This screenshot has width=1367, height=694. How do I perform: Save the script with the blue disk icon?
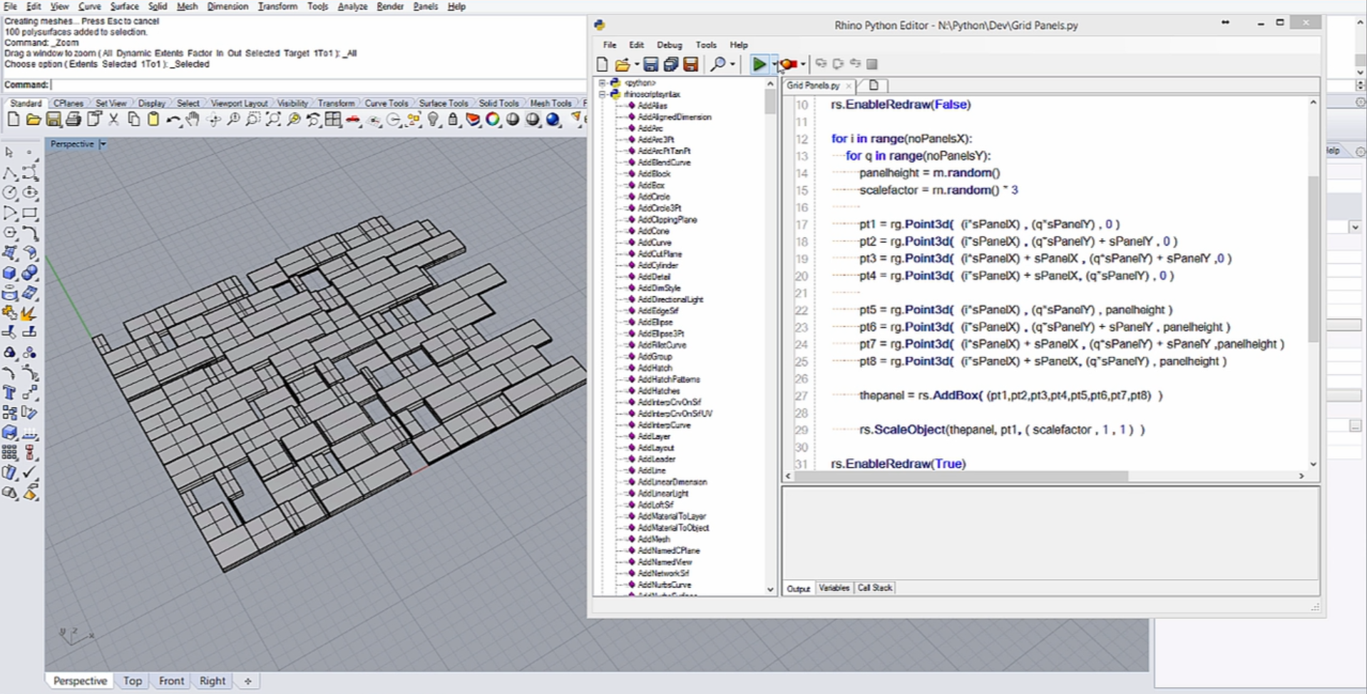650,64
